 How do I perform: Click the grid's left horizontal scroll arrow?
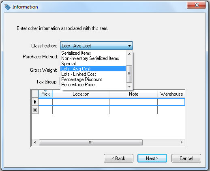pos(35,142)
